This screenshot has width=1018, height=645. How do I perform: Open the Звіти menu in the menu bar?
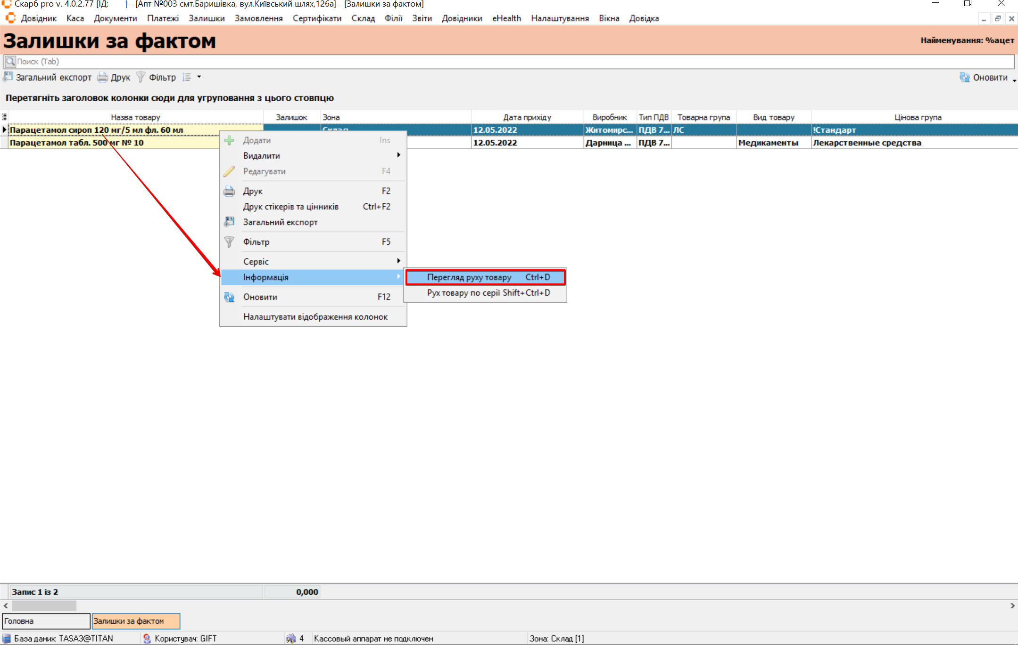pos(422,18)
